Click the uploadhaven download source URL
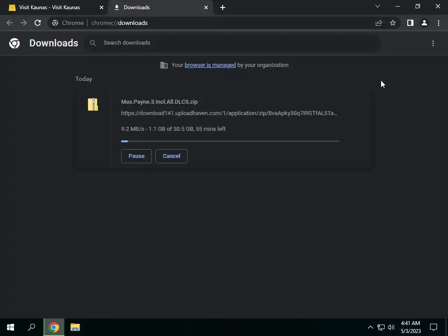Image resolution: width=448 pixels, height=336 pixels. coord(229,113)
